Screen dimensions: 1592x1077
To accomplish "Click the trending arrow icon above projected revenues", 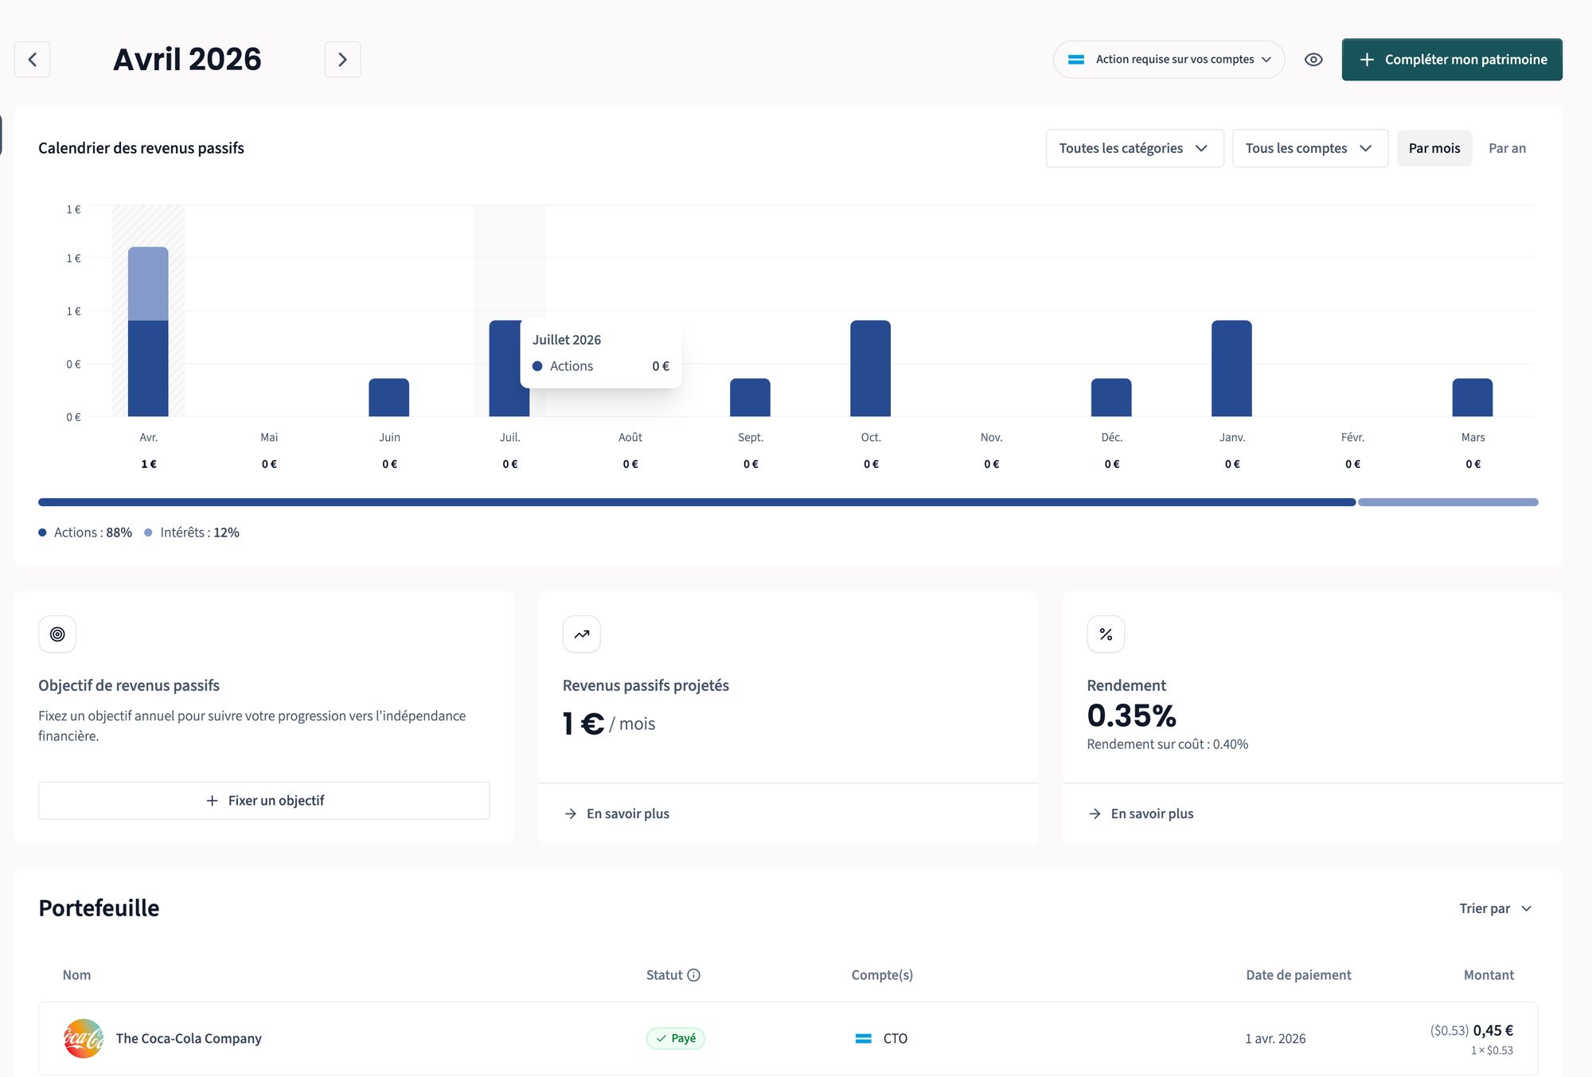I will 581,634.
